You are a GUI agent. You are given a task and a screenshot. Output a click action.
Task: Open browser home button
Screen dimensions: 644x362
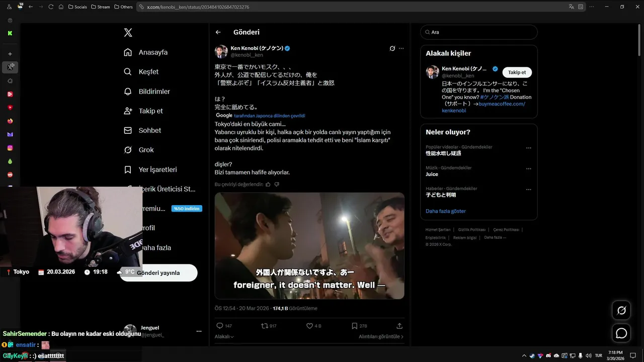[61, 7]
